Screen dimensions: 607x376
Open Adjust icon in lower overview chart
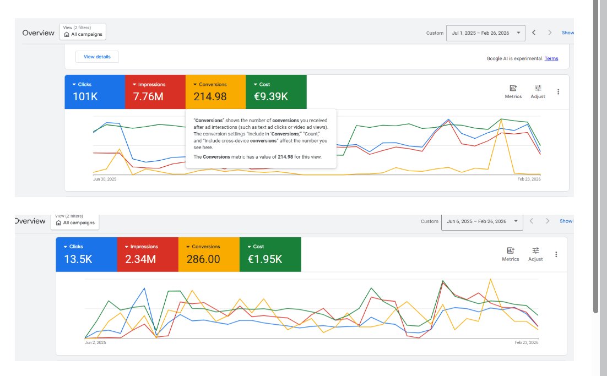pos(535,254)
